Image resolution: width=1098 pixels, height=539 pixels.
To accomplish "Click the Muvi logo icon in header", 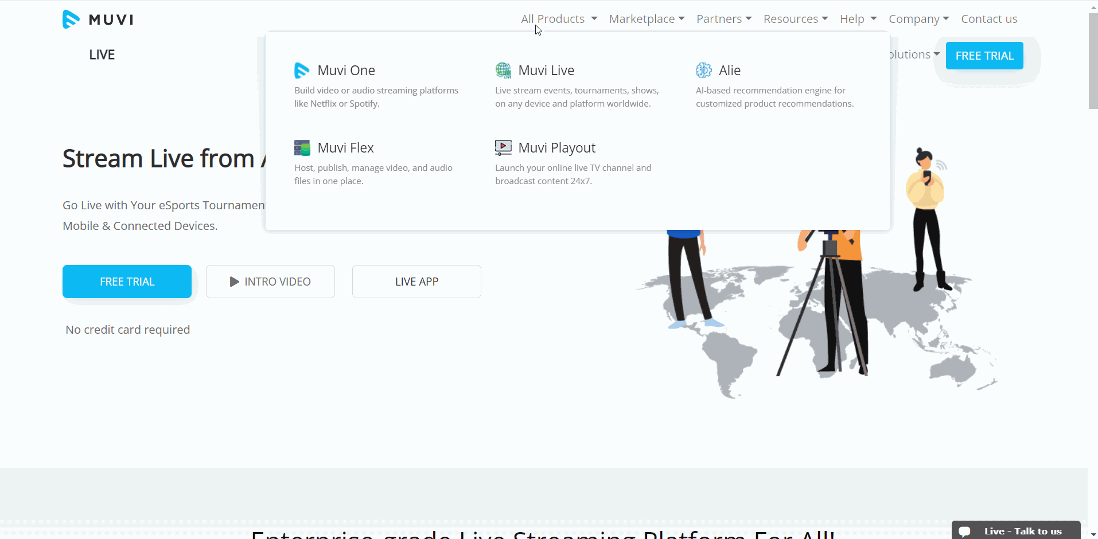I will [x=71, y=19].
